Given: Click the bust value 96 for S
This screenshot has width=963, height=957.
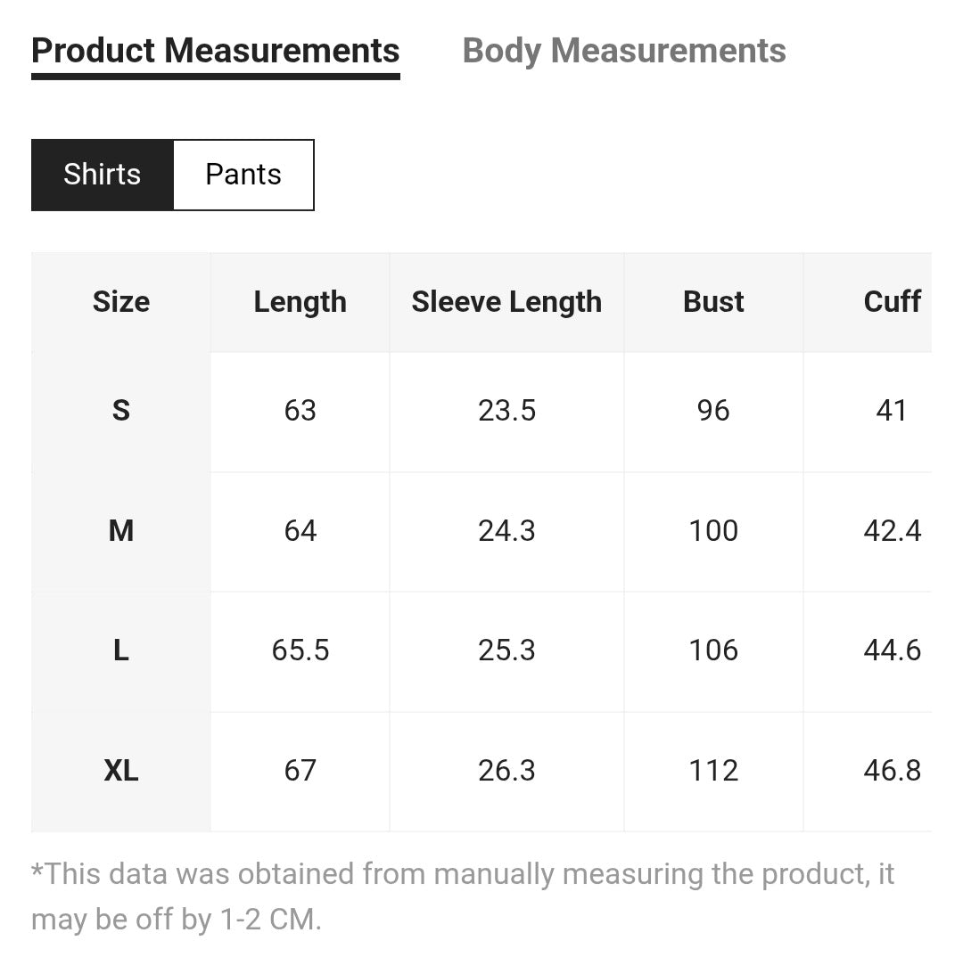Looking at the screenshot, I should click(x=713, y=411).
